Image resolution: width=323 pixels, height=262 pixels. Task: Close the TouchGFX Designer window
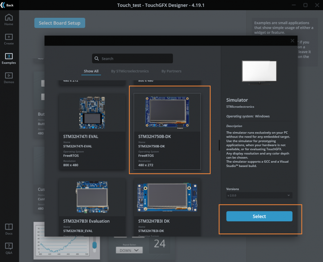click(317, 5)
